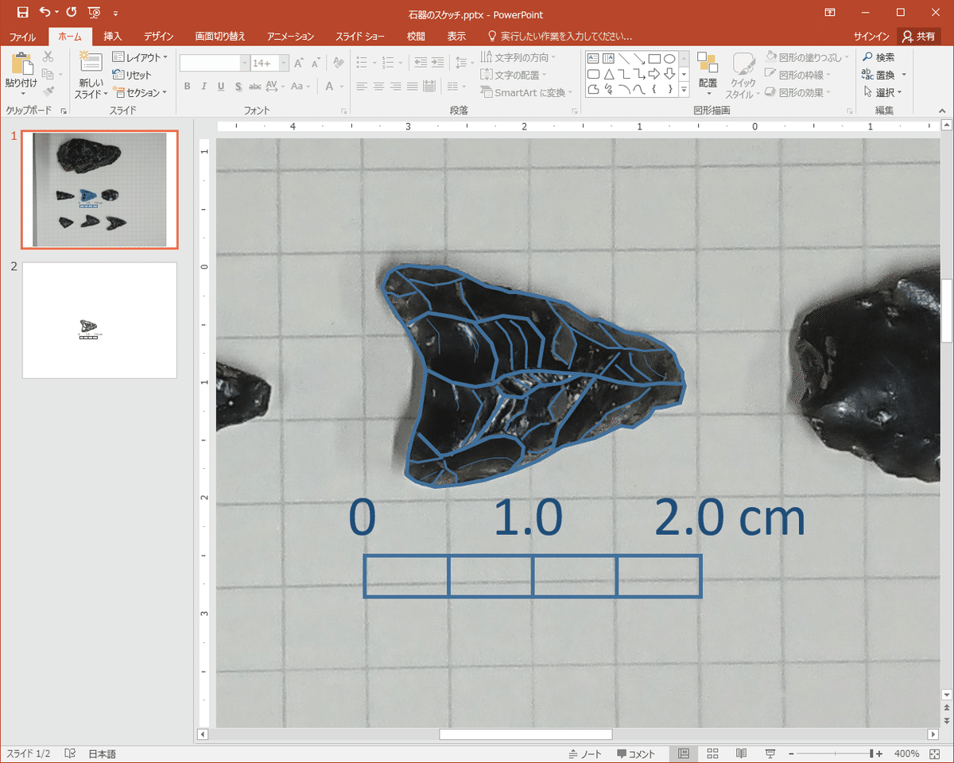Open the ファイル tab
This screenshot has height=763, width=954.
[22, 37]
